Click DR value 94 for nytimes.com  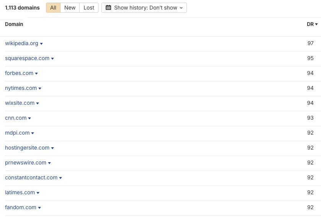tap(310, 88)
